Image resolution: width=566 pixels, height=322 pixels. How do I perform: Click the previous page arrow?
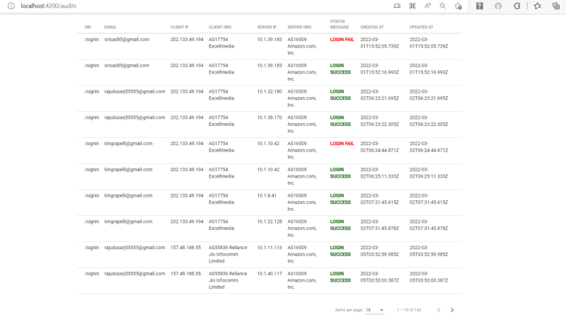point(439,310)
